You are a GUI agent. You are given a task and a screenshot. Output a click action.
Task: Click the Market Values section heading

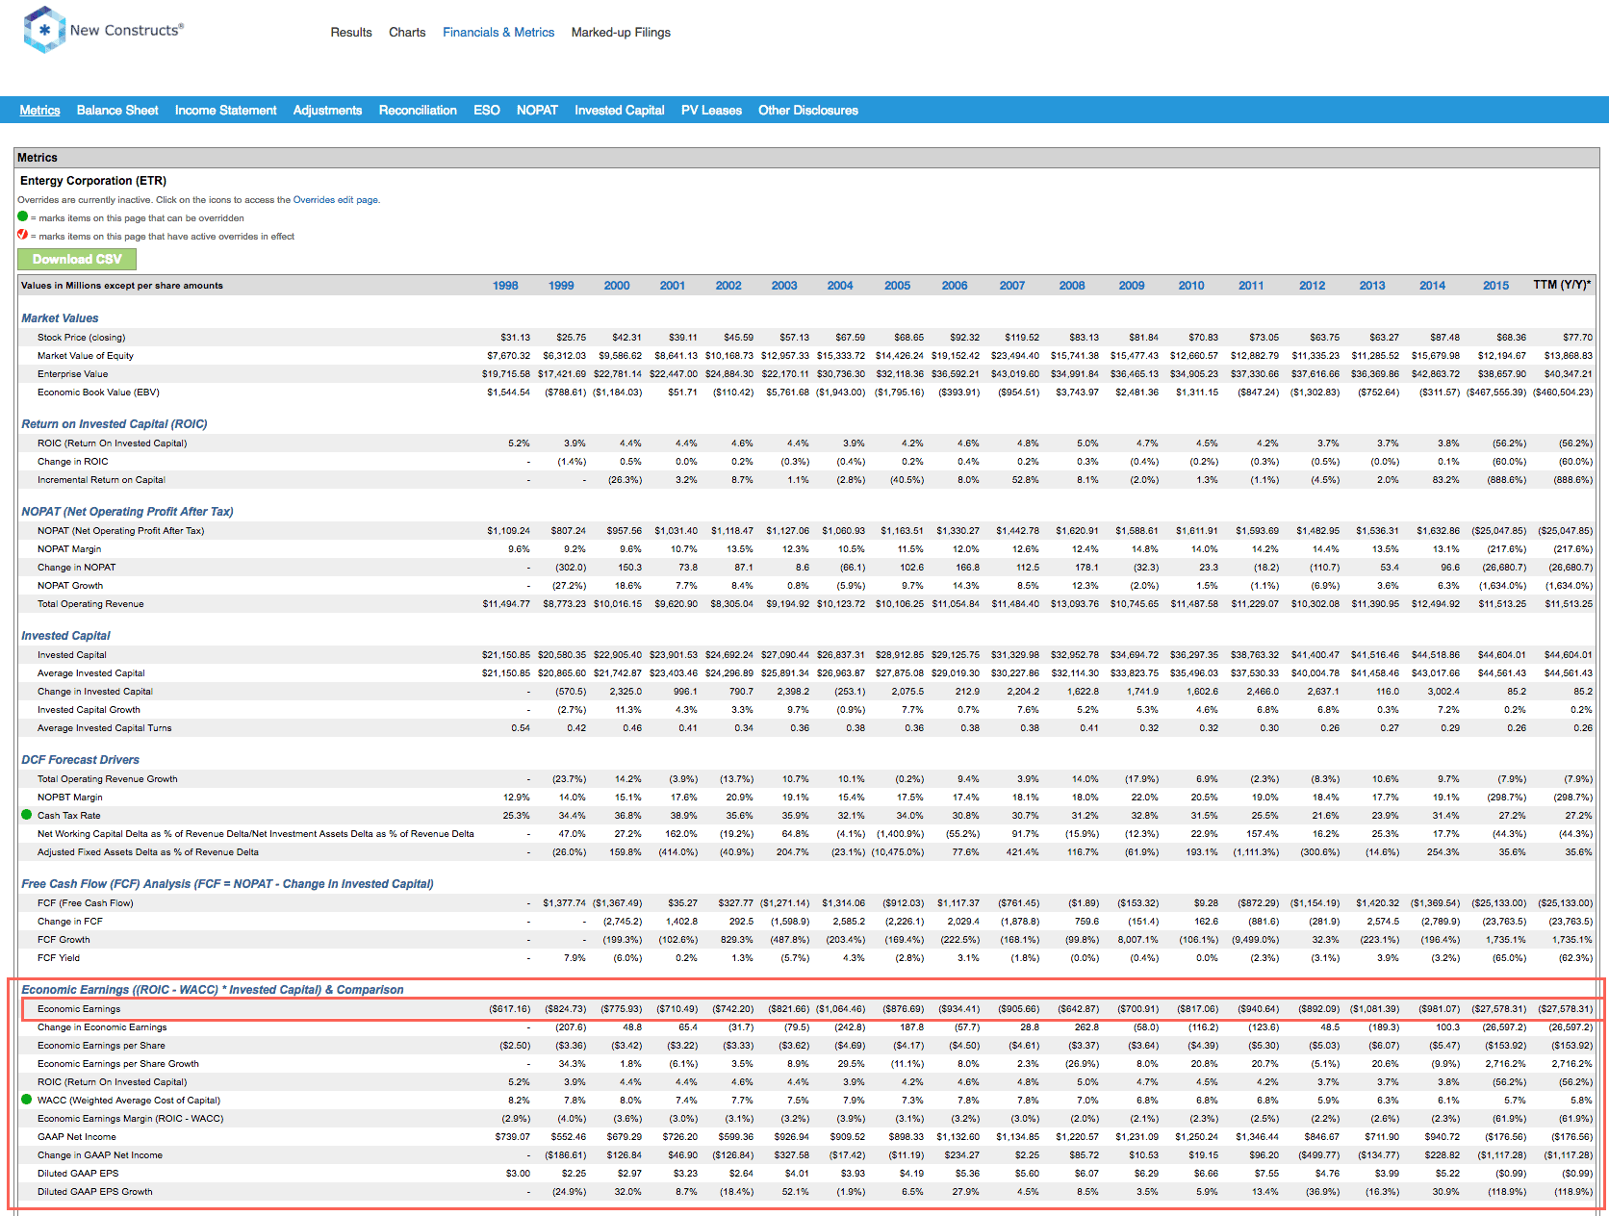coord(60,318)
